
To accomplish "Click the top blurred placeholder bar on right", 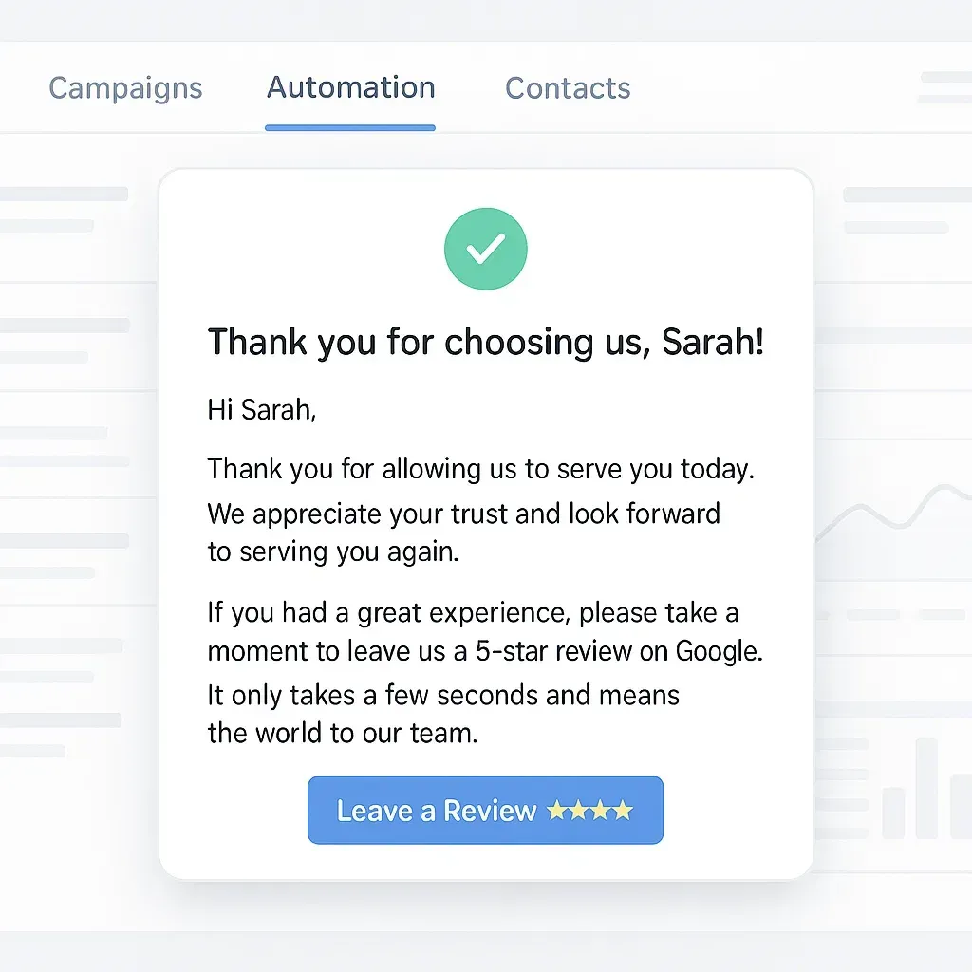I will (907, 195).
